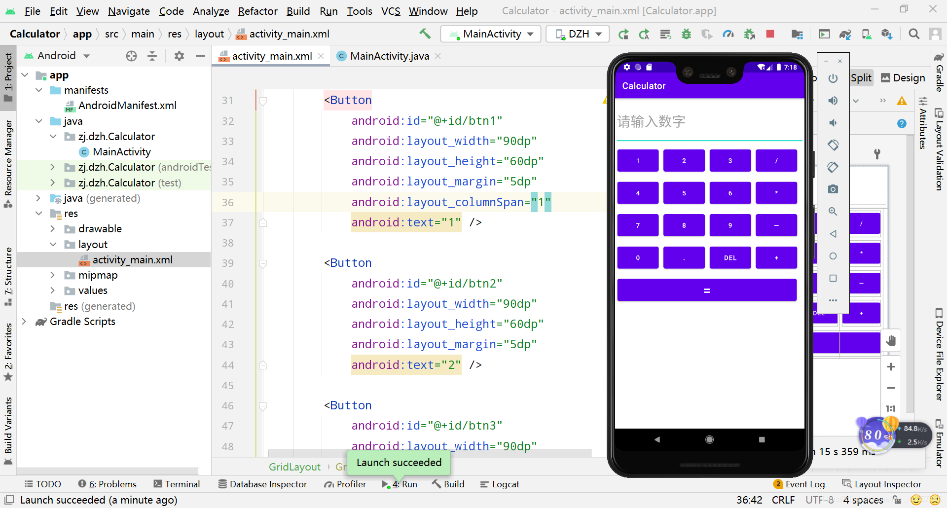Click the emulator power button
The height and width of the screenshot is (508, 947).
coord(833,78)
